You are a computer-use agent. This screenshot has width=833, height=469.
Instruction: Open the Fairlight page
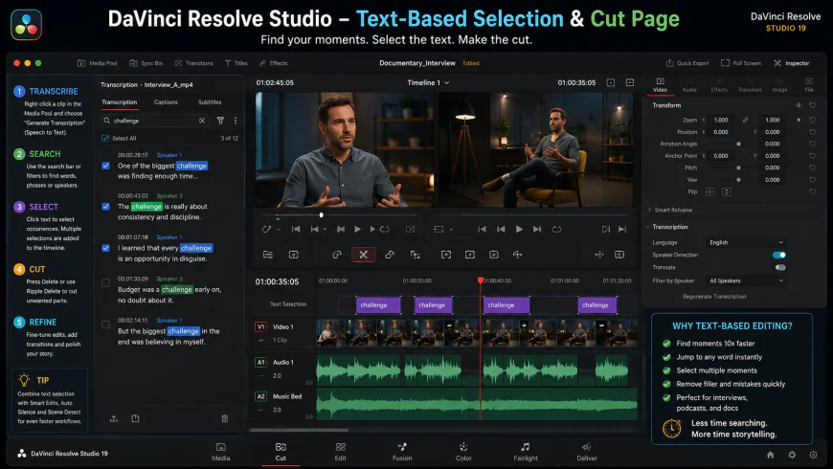526,452
